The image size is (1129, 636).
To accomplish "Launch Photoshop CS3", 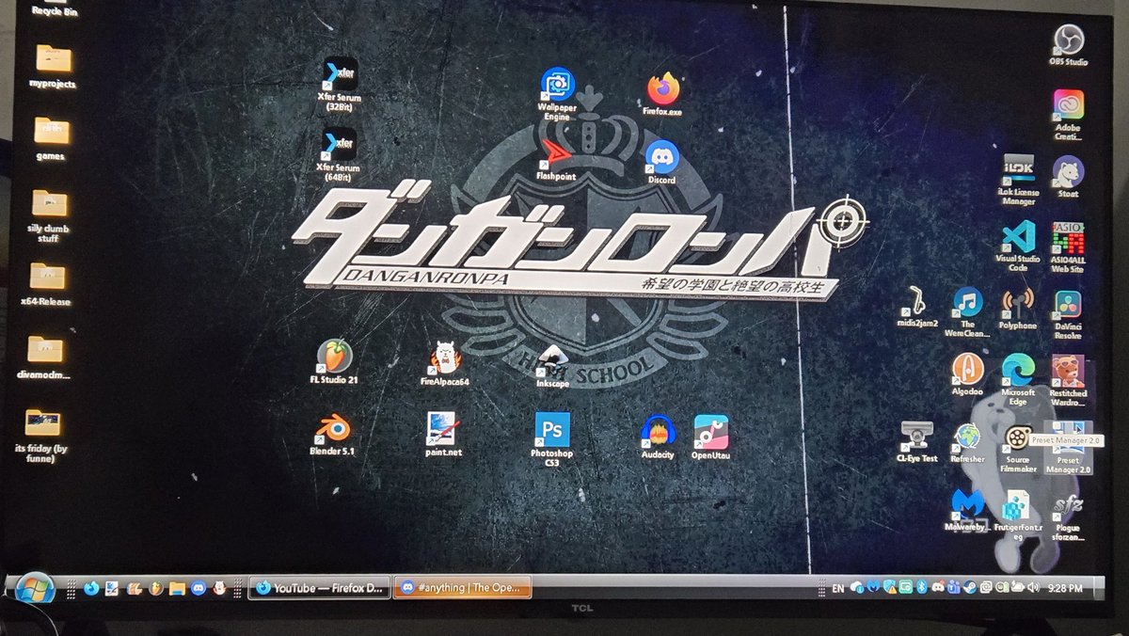I will (551, 439).
